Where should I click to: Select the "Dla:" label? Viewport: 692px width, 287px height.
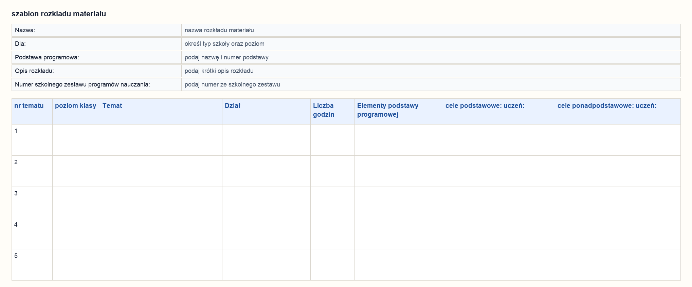pos(20,44)
